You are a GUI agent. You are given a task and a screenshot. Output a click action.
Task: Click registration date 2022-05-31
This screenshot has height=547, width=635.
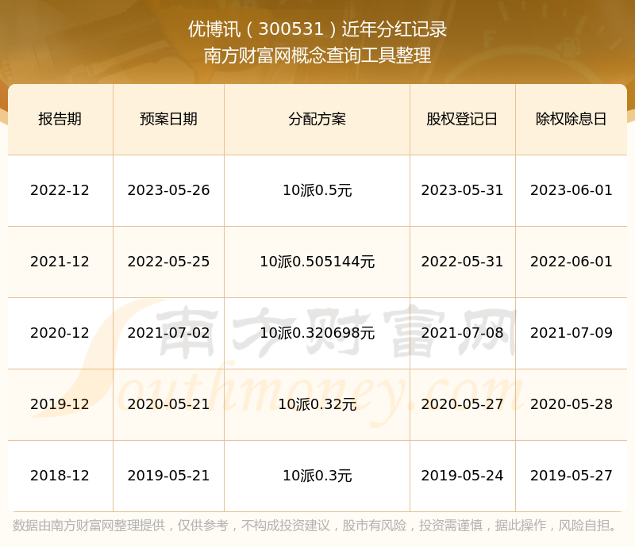click(462, 262)
